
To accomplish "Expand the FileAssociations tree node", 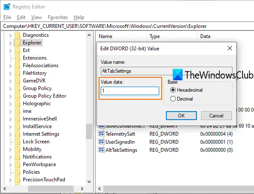I will (x=10, y=66).
